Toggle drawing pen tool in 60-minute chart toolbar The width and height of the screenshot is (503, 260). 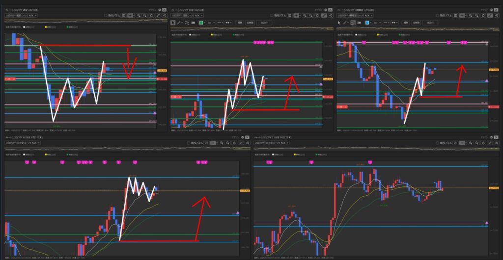[241, 143]
